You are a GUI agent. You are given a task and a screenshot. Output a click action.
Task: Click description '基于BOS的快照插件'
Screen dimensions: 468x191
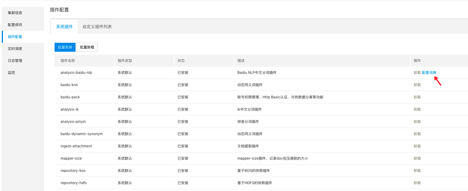254,171
